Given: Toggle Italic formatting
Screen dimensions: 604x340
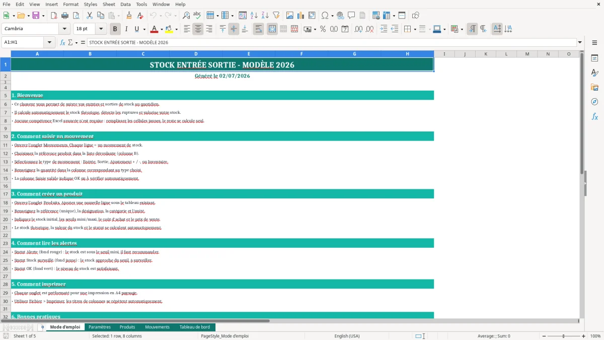Looking at the screenshot, I should 126,29.
